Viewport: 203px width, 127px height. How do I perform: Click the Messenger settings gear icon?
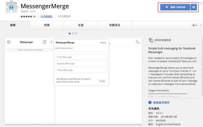coord(9,42)
